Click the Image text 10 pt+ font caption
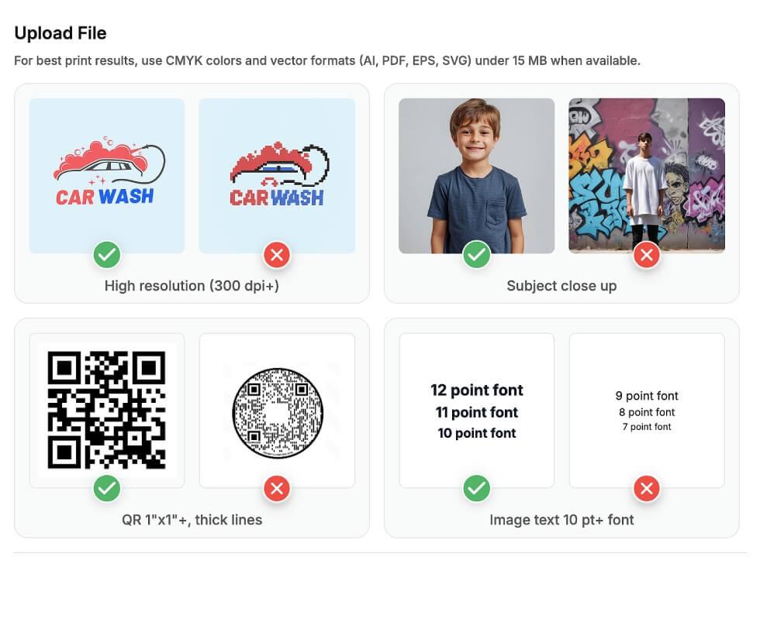Viewport: 760px width, 619px height. click(561, 520)
